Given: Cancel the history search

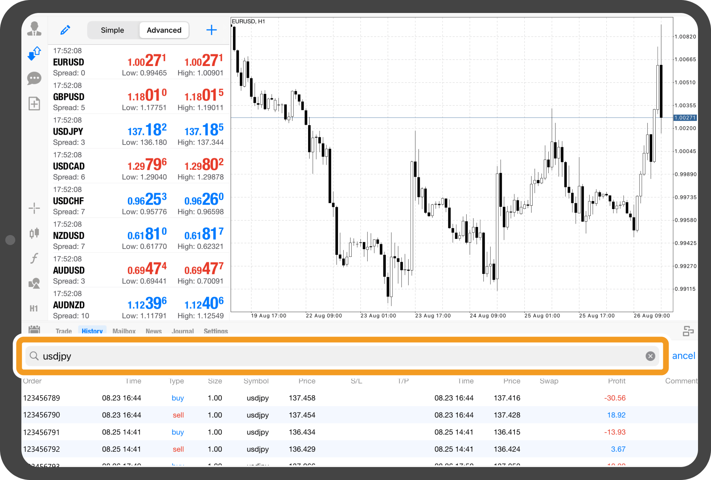Looking at the screenshot, I should (684, 356).
